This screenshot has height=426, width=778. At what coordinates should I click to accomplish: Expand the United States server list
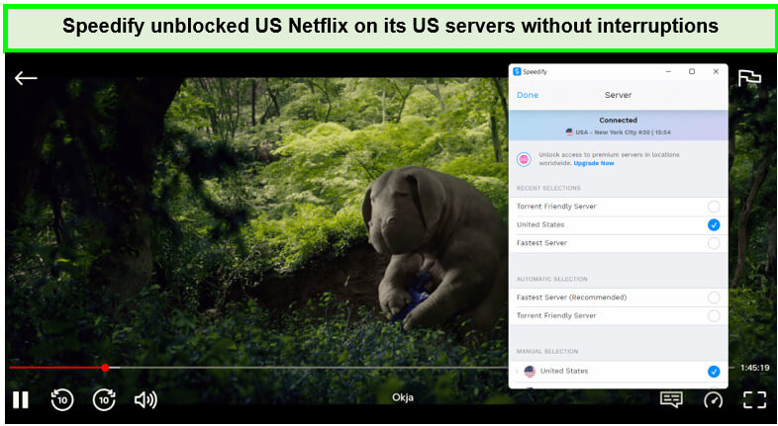(x=517, y=371)
